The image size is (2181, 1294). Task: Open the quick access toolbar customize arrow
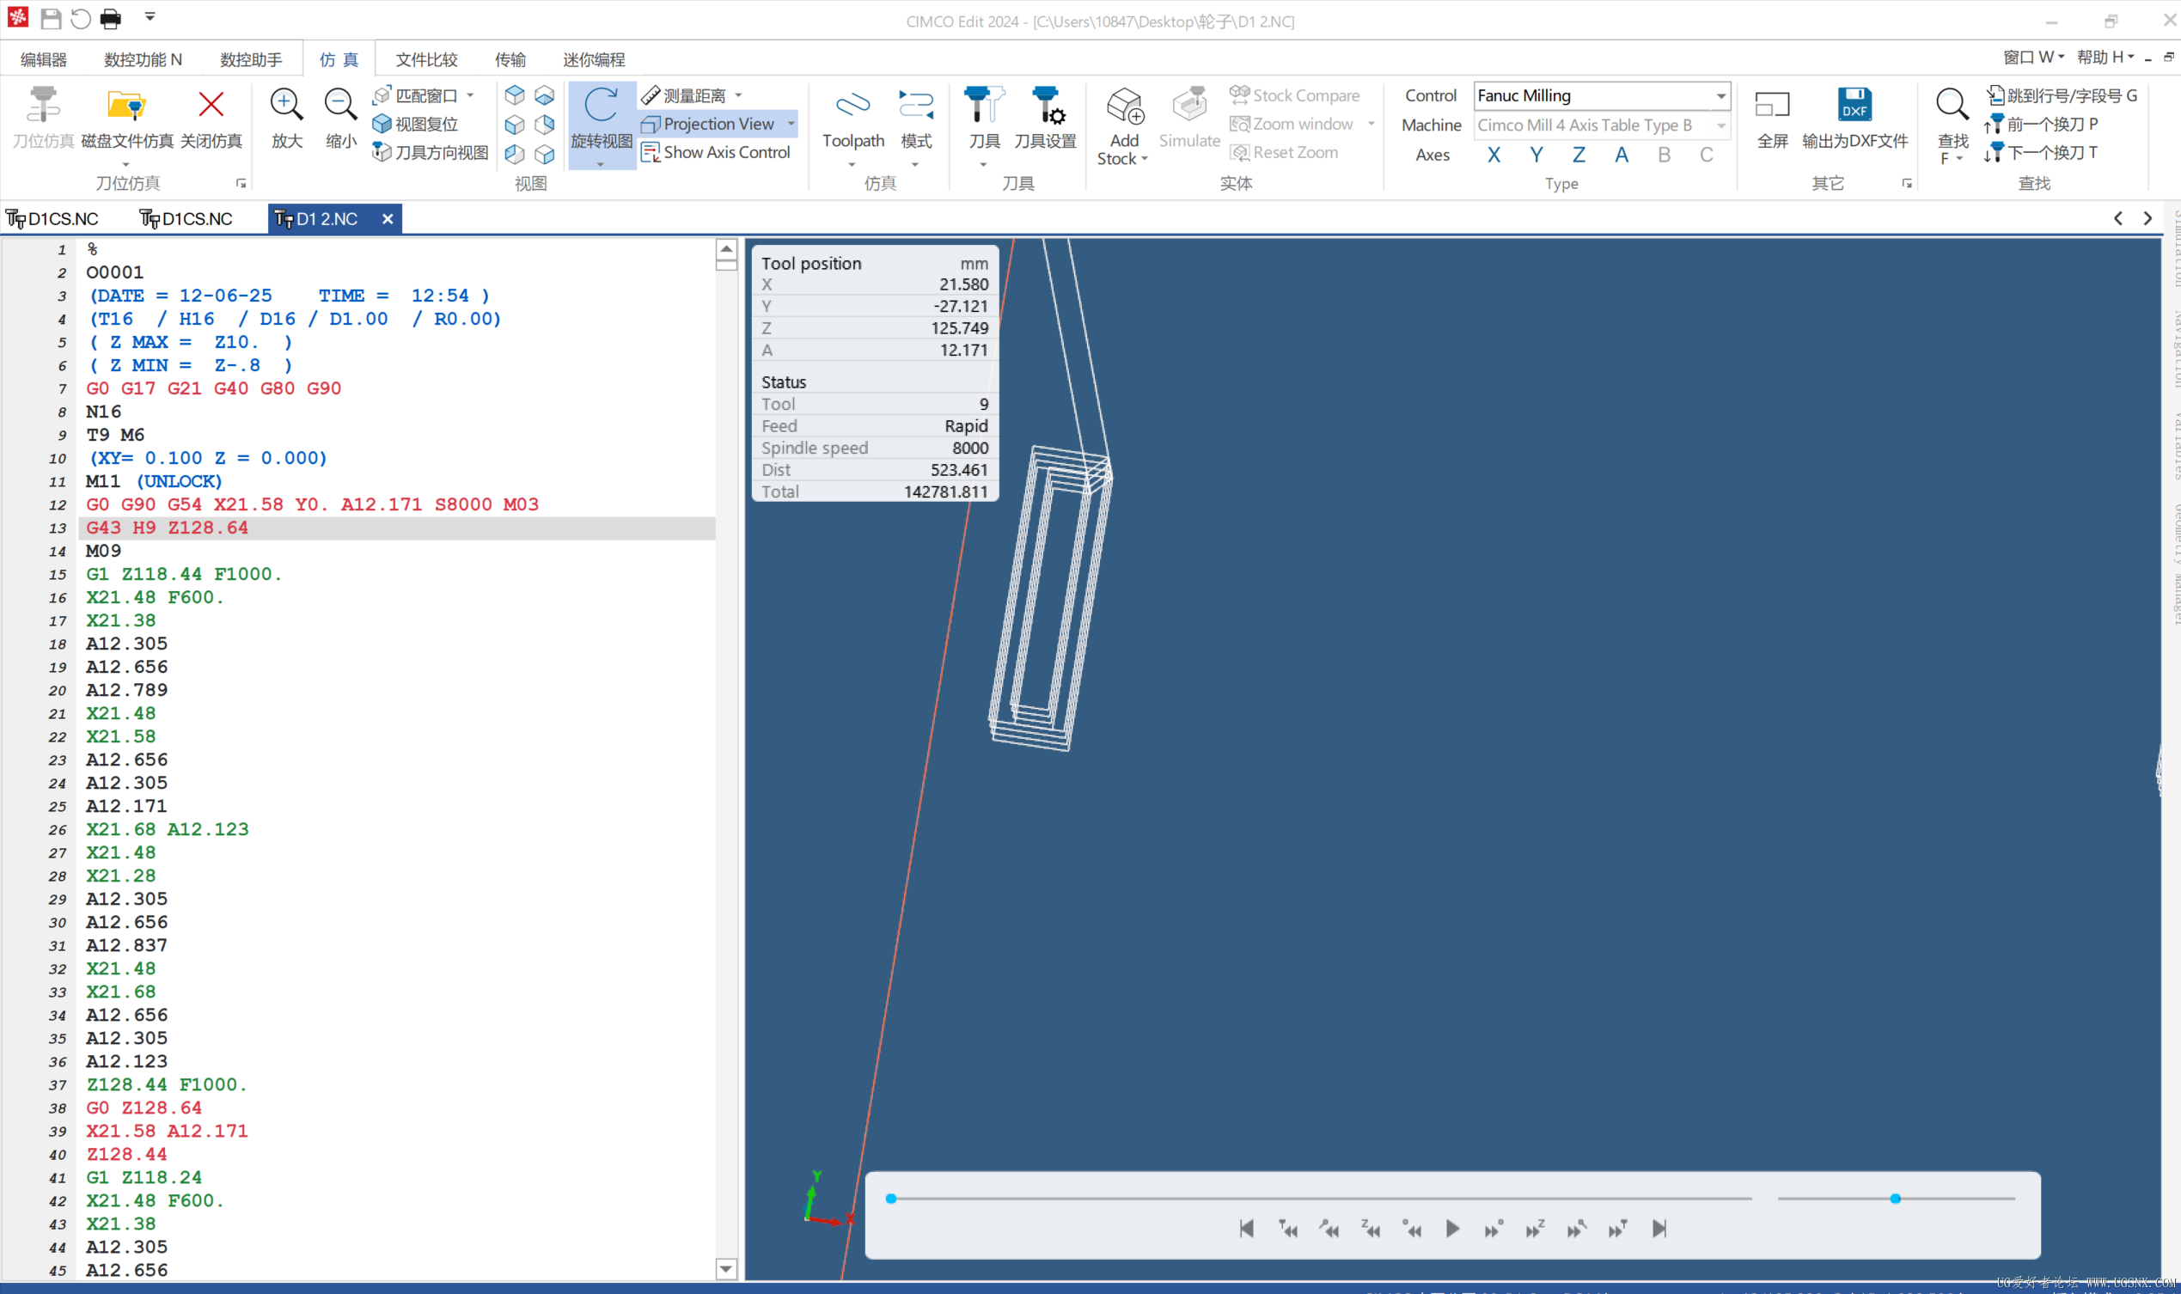(150, 16)
